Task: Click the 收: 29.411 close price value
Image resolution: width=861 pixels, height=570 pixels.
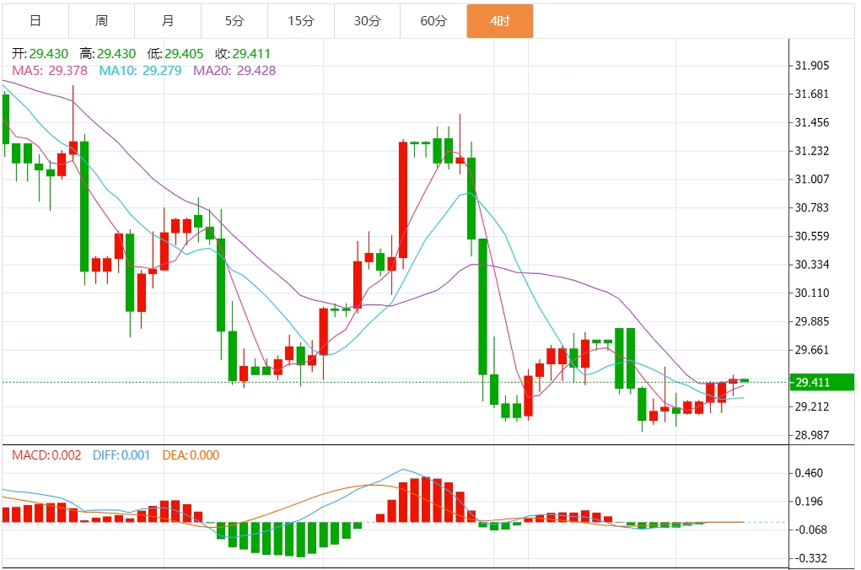Action: click(x=243, y=54)
